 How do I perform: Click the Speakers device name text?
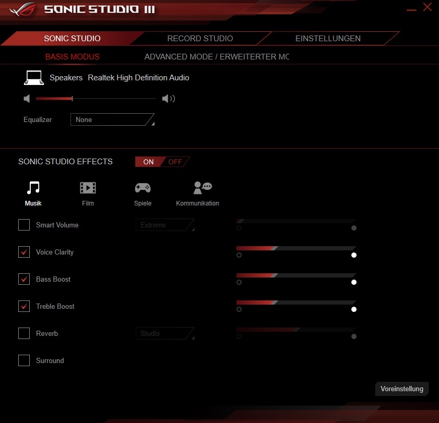click(66, 78)
